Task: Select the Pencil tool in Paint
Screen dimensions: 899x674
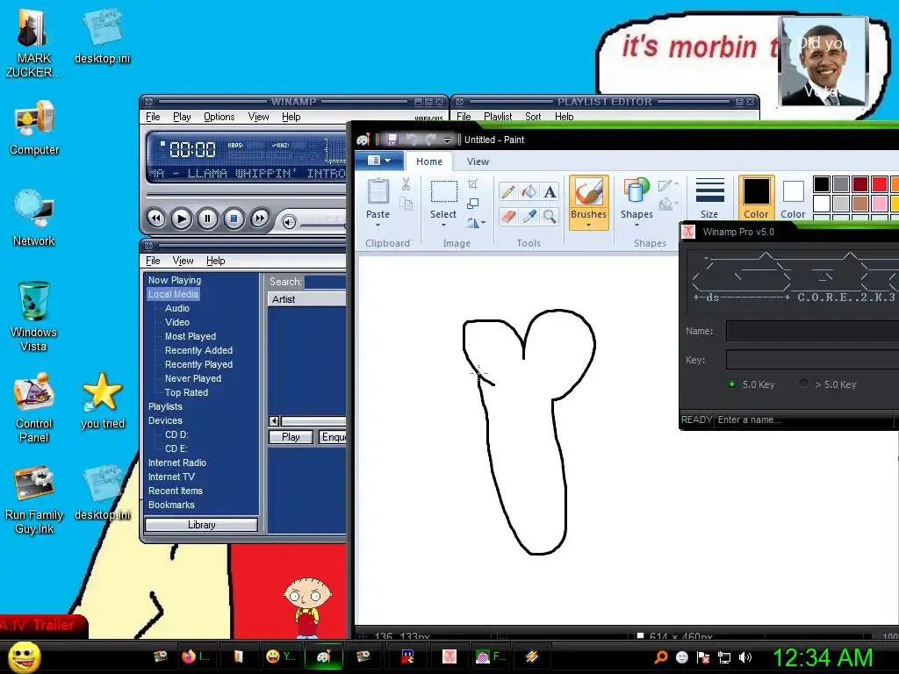Action: [508, 192]
